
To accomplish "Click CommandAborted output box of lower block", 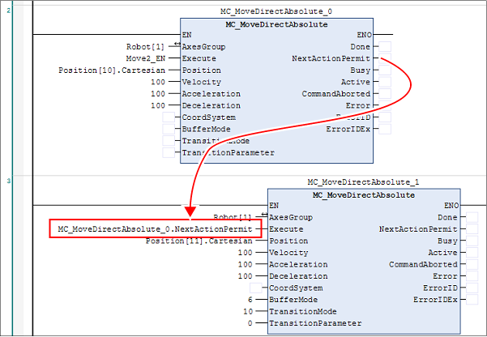I will pos(472,264).
